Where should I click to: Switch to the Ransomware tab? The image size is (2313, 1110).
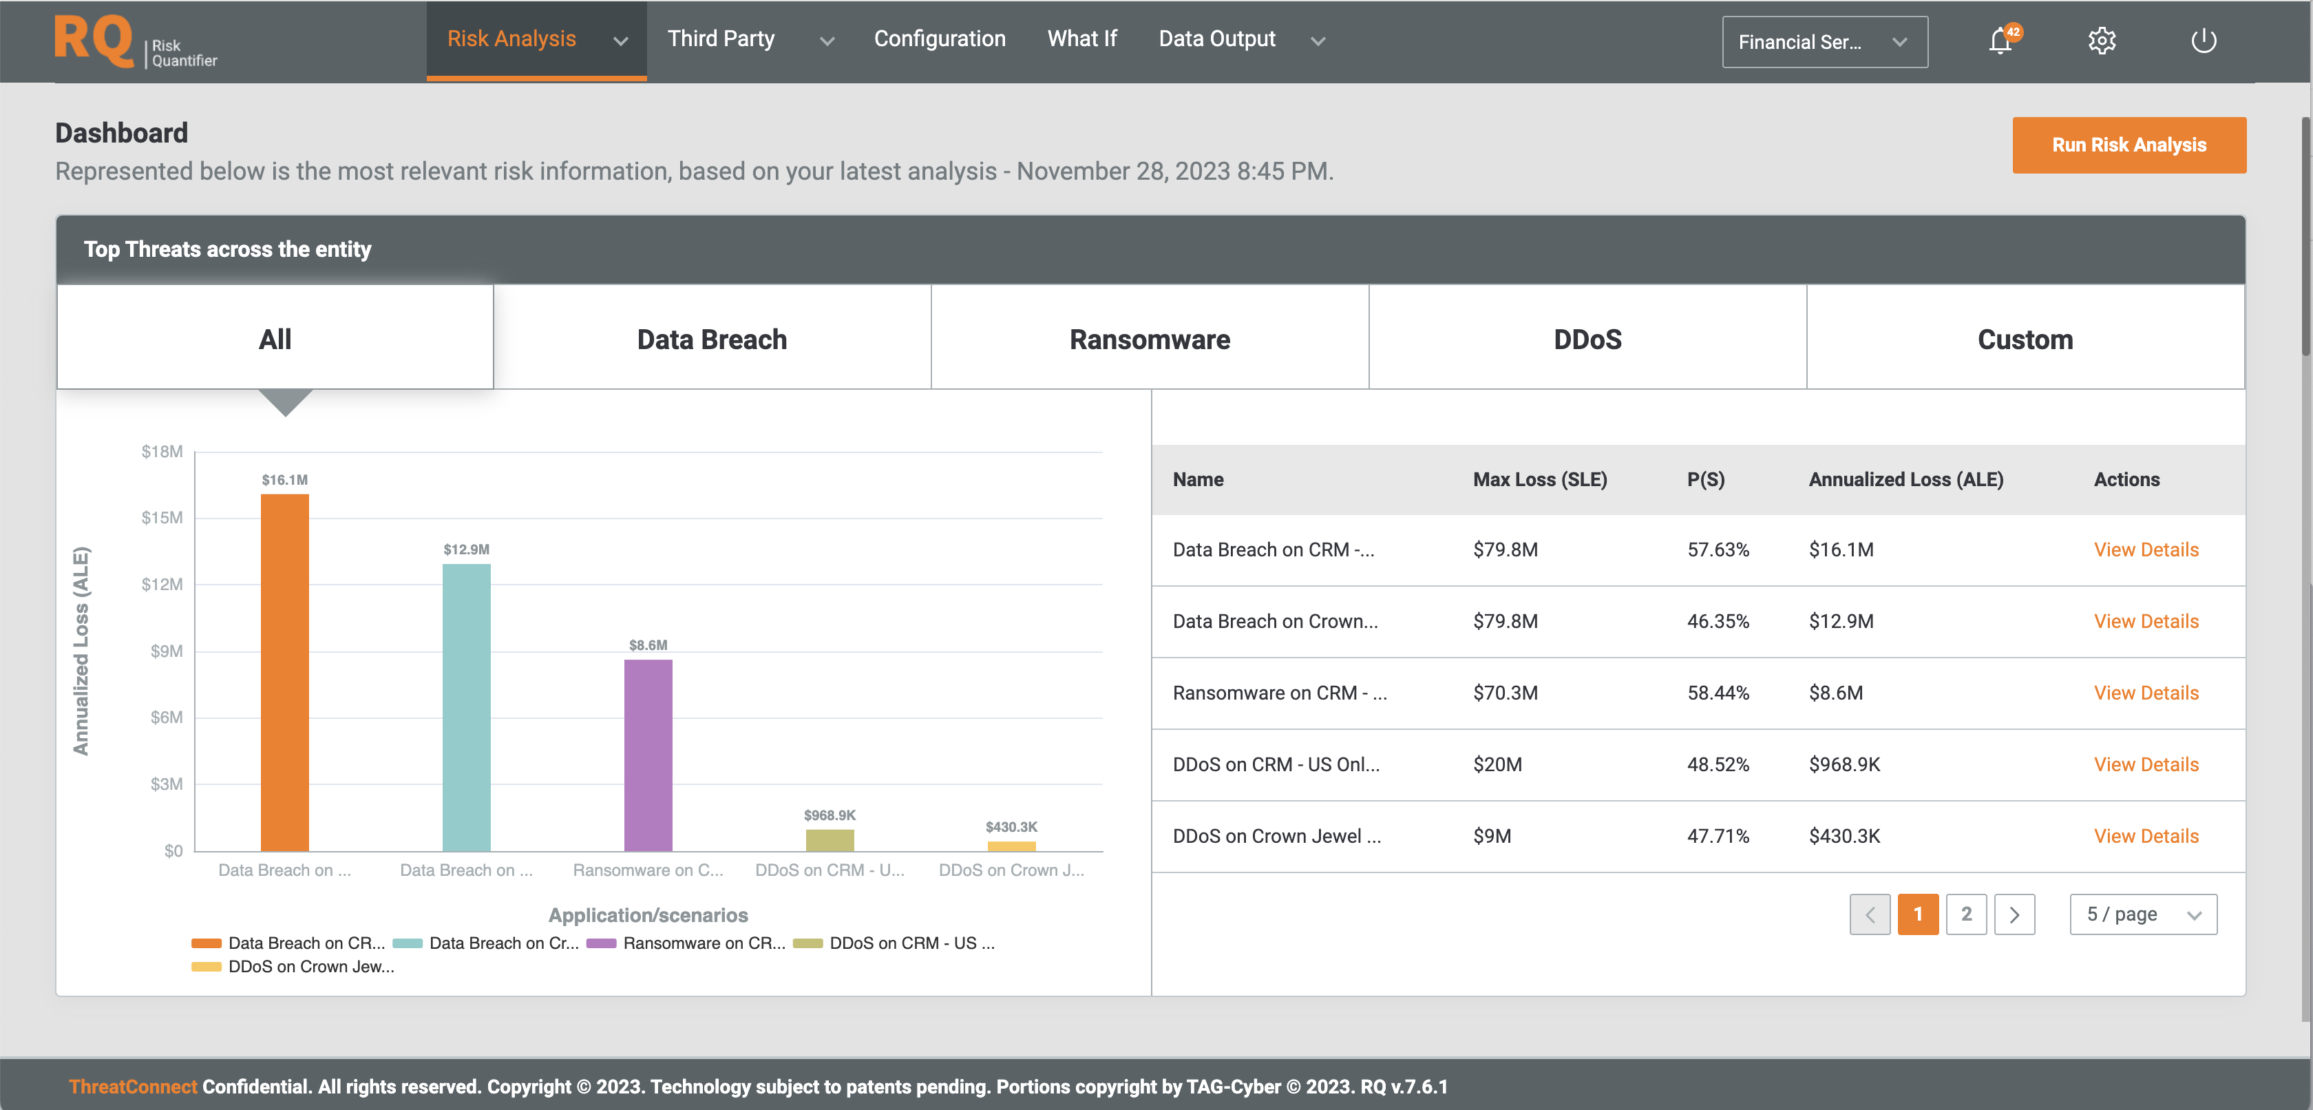(x=1150, y=339)
